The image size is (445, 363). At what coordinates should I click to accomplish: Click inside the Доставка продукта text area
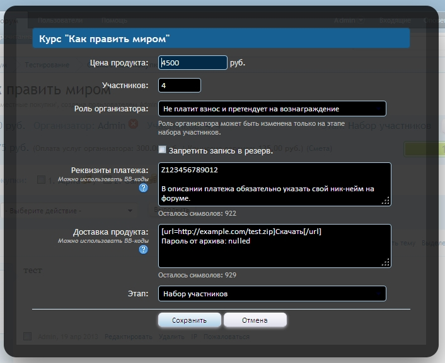[x=271, y=245]
